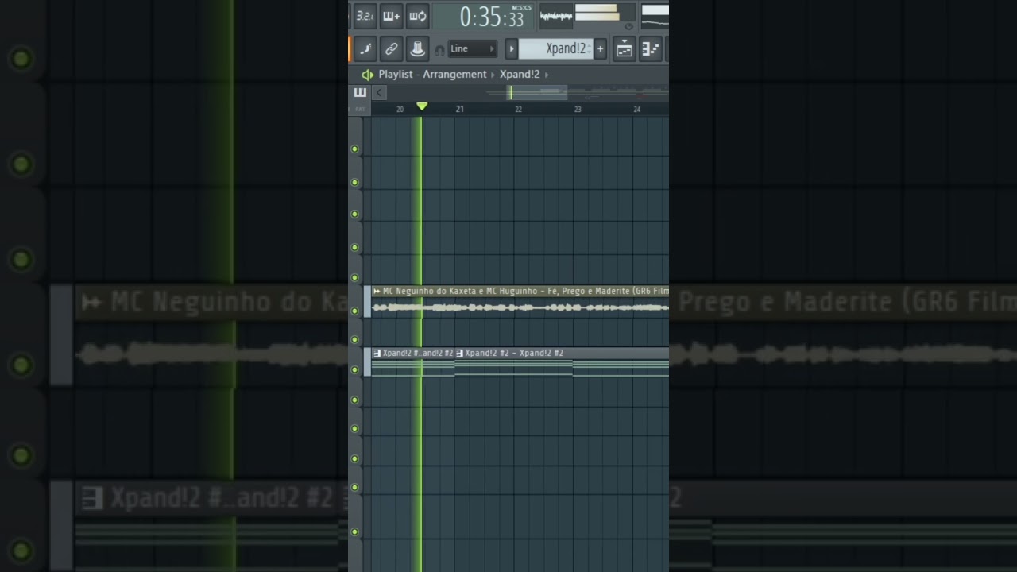Screen dimensions: 1017x572
Task: Click bar 24 on the timeline ruler
Action: point(636,109)
